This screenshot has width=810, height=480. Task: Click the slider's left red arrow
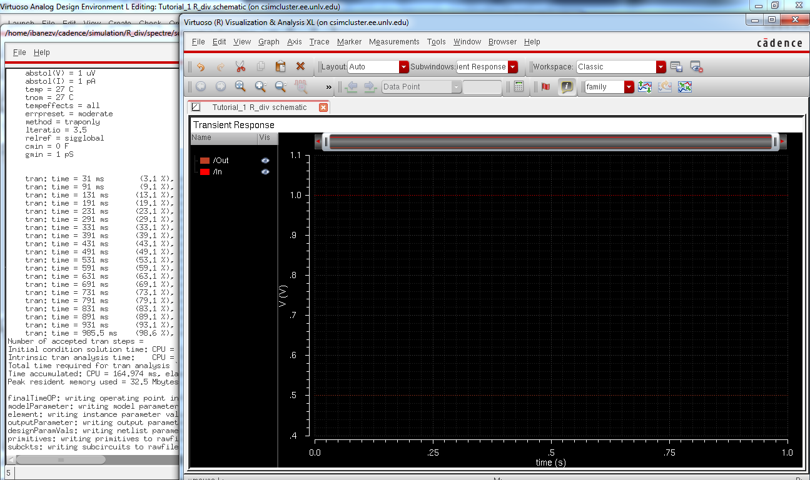(318, 142)
